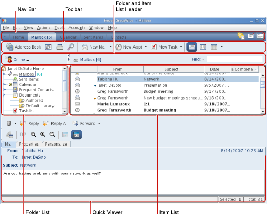The image size is (267, 216).
Task: Select the Mail tab in Quick Viewer
Action: point(9,144)
